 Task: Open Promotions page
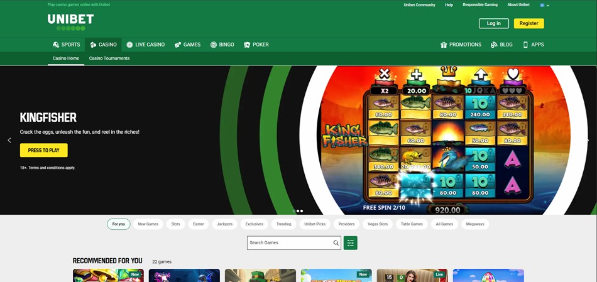tap(461, 45)
